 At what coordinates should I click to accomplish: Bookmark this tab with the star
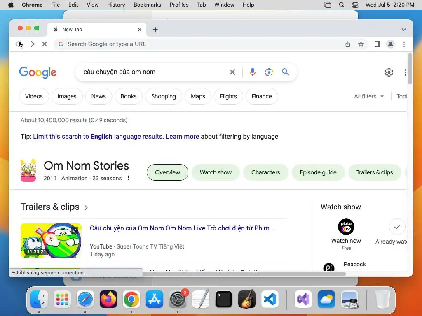tap(361, 44)
